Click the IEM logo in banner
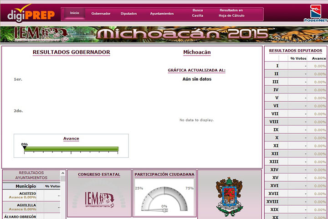 pos(41,34)
